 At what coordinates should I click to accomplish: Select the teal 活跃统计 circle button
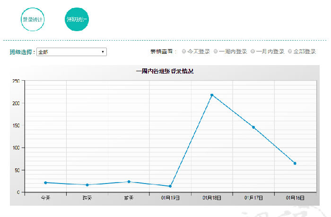[77, 19]
